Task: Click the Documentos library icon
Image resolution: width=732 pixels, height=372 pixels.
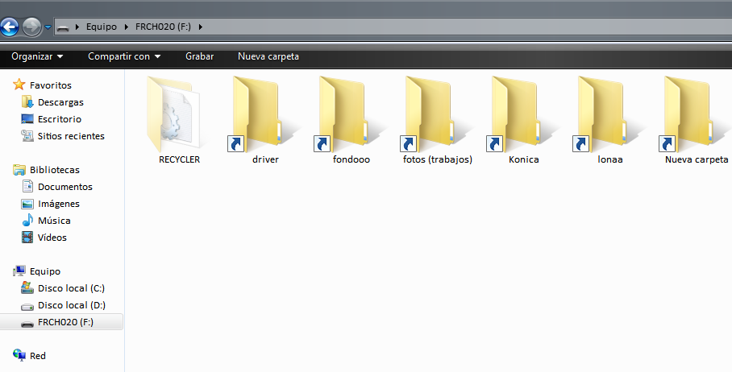Action: pos(27,186)
